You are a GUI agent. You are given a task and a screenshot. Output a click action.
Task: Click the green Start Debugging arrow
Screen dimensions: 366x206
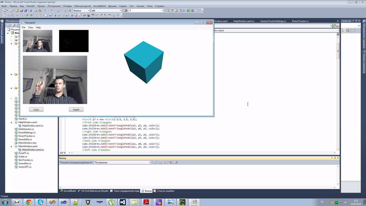[70, 11]
